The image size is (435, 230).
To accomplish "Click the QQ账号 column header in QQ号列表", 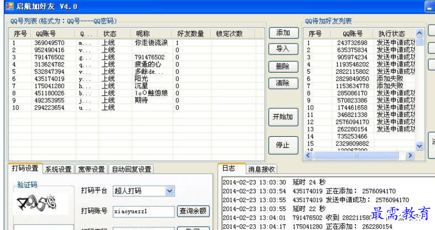I will point(53,34).
